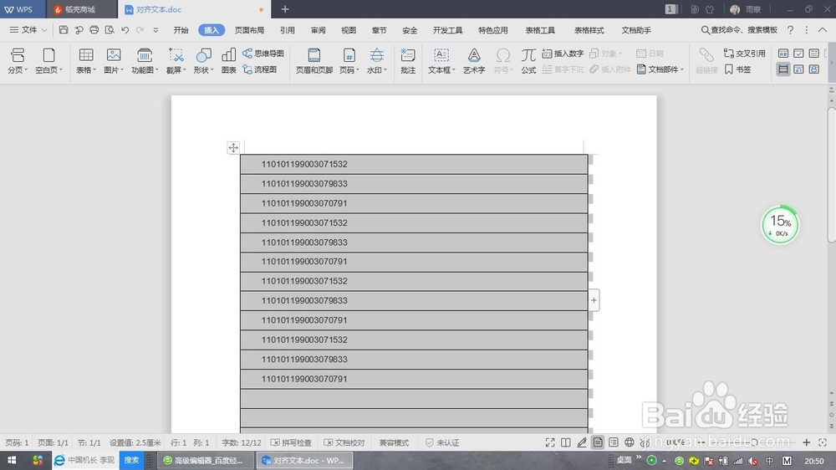Insert a mind map (思维导图)
836x470 pixels.
[x=263, y=54]
